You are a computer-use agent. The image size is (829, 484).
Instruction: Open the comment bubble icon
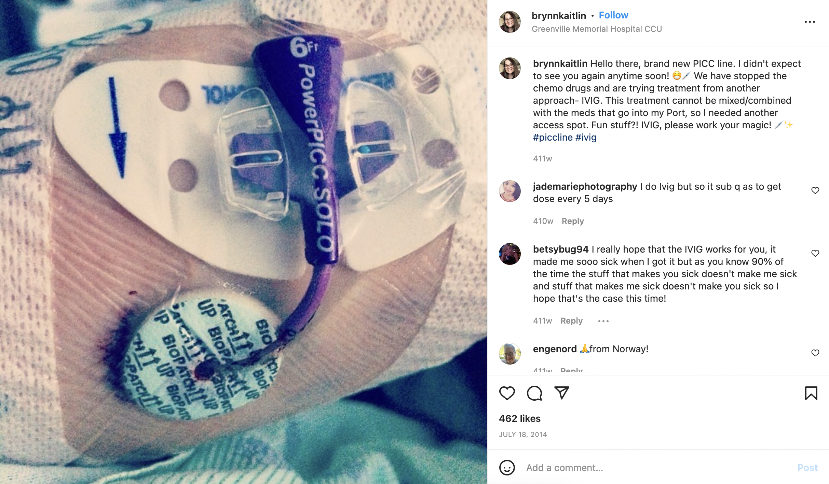534,393
